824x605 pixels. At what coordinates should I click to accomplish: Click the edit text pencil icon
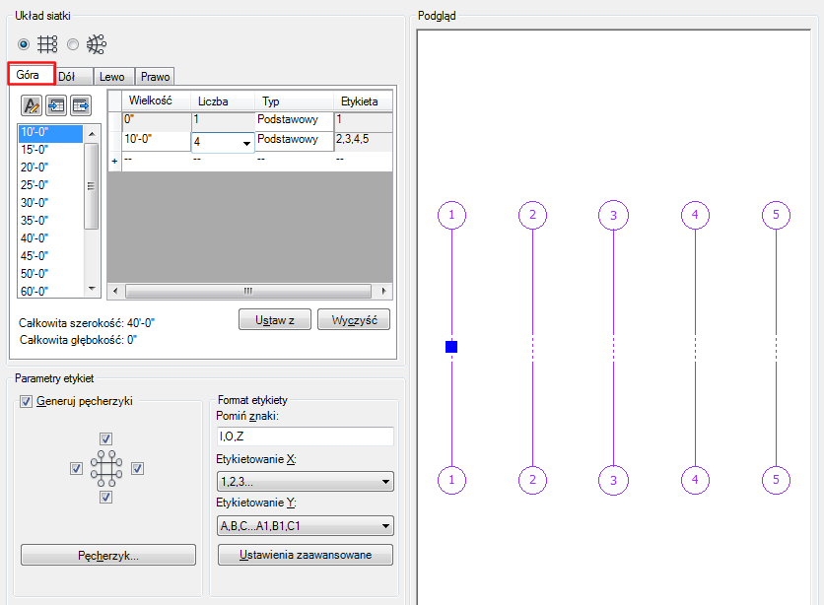(32, 105)
